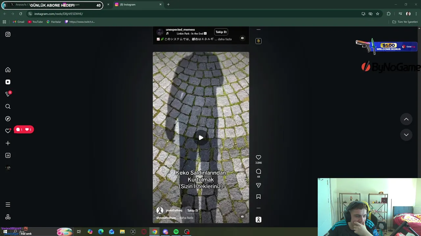Image resolution: width=421 pixels, height=236 pixels.
Task: Open Chrome apps grid in bookmarks bar
Action: pos(4,22)
